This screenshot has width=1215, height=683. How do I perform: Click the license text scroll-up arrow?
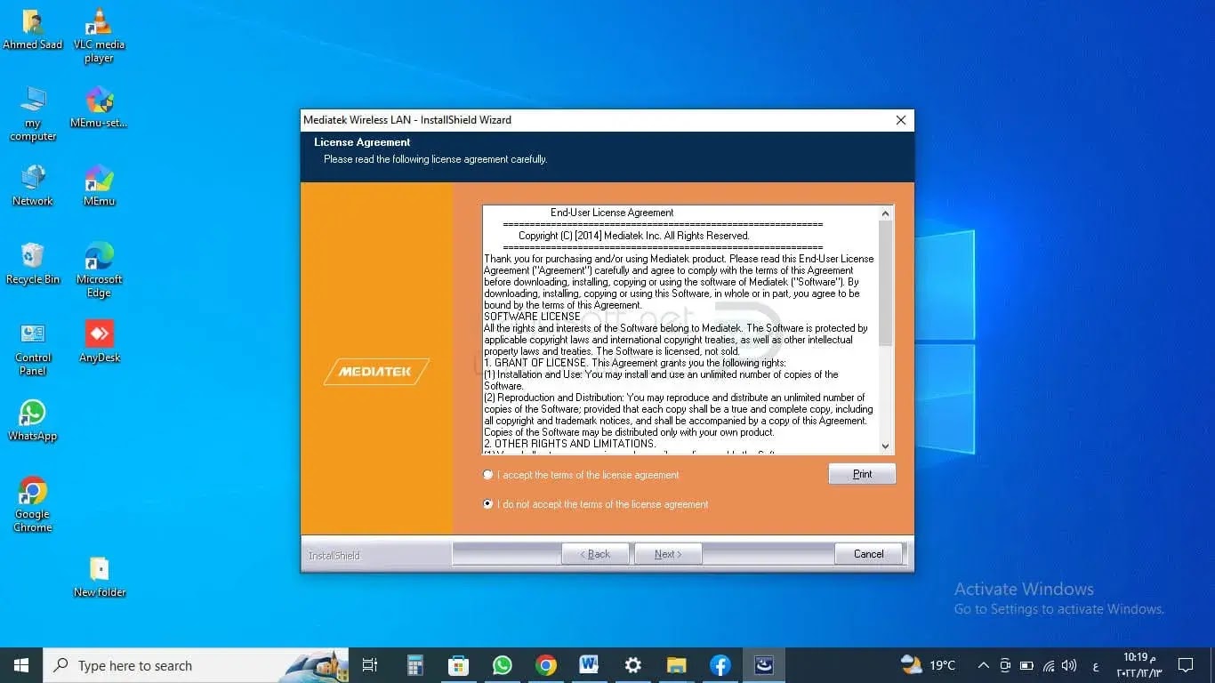click(885, 213)
